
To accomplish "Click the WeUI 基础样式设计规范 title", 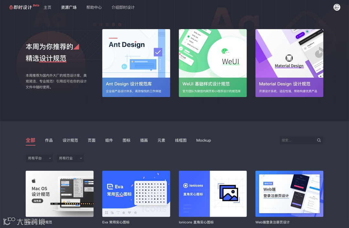I will tap(206, 84).
